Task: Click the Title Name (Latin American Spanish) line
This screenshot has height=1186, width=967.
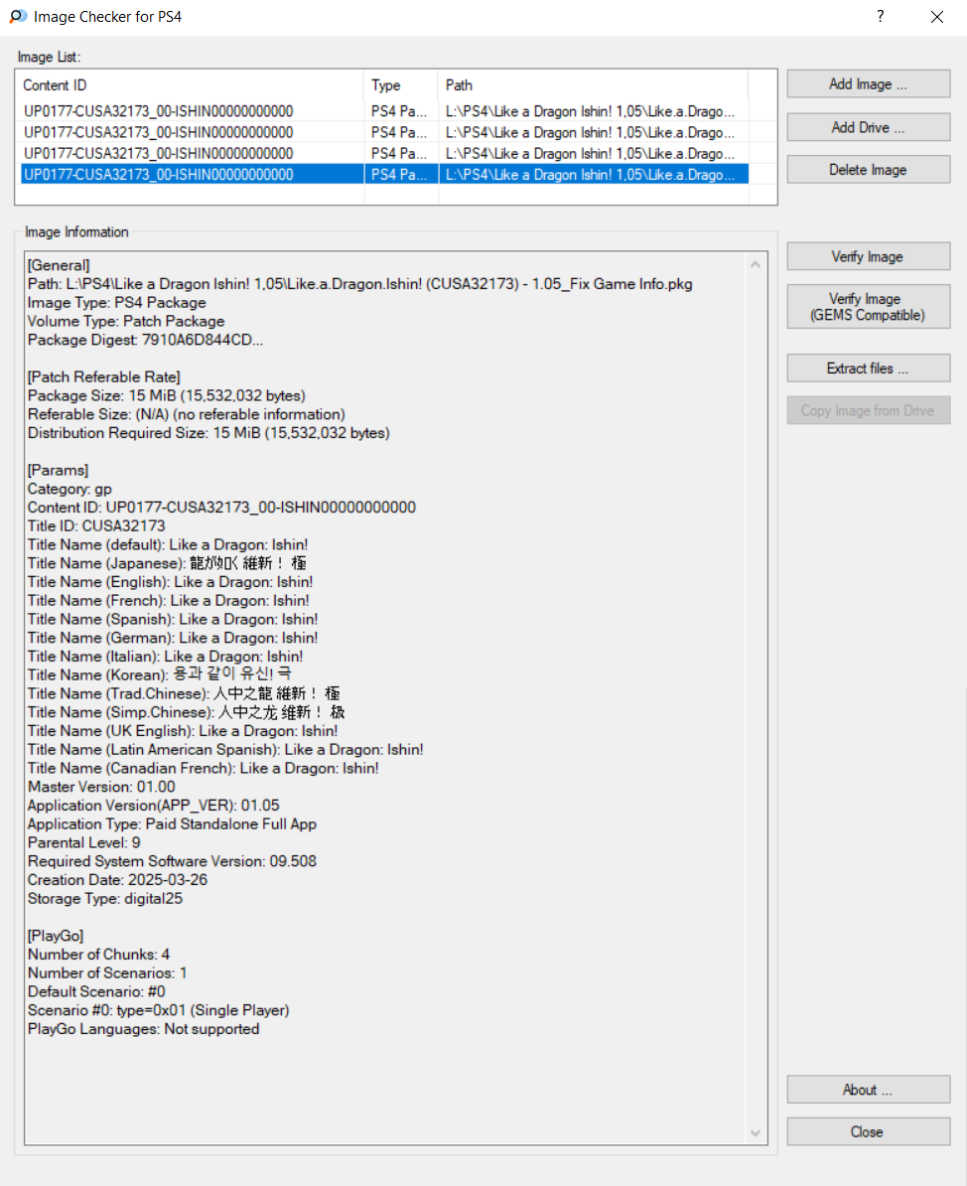Action: (x=225, y=750)
